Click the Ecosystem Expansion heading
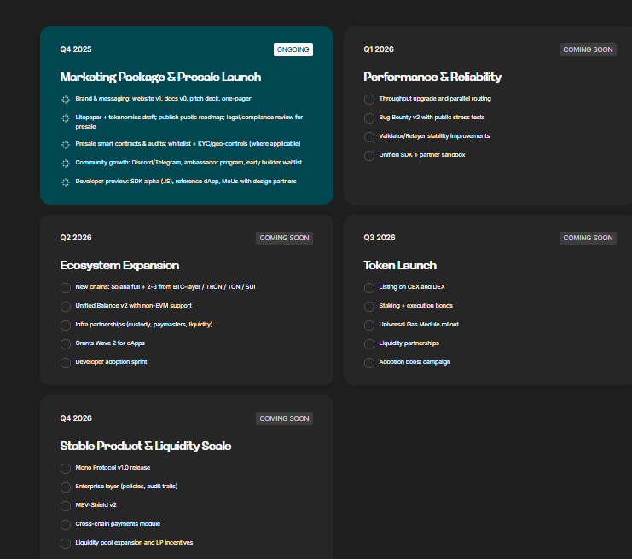The height and width of the screenshot is (559, 632). click(119, 265)
